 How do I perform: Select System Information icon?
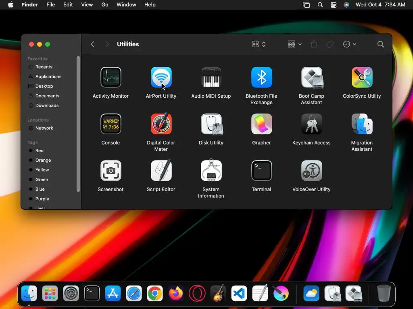211,170
